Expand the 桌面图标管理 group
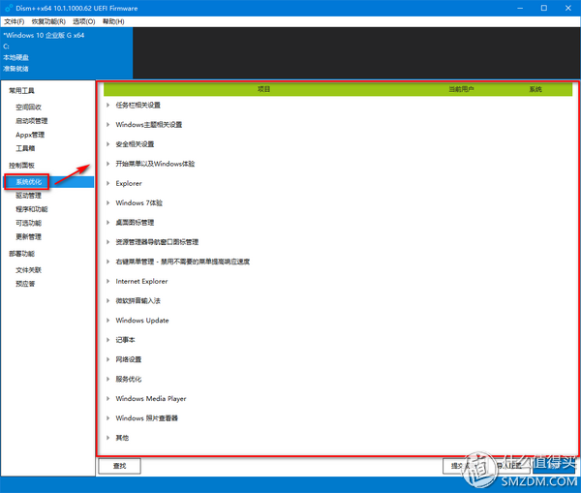Image resolution: width=581 pixels, height=493 pixels. pyautogui.click(x=107, y=223)
